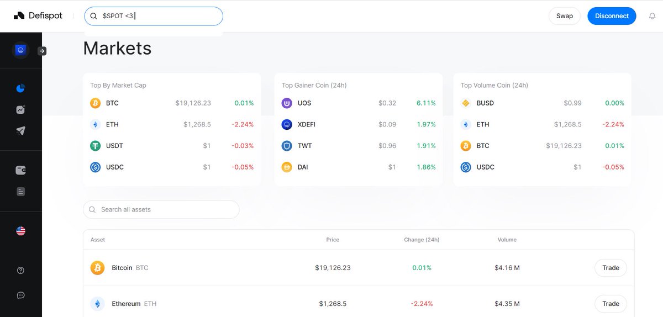Click the $0.09 price of XDEFI
This screenshot has height=317, width=663.
[x=387, y=124]
